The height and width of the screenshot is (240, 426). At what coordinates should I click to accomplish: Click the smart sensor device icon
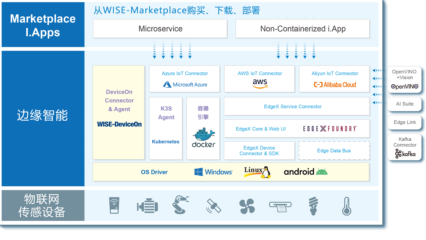[x=114, y=205]
